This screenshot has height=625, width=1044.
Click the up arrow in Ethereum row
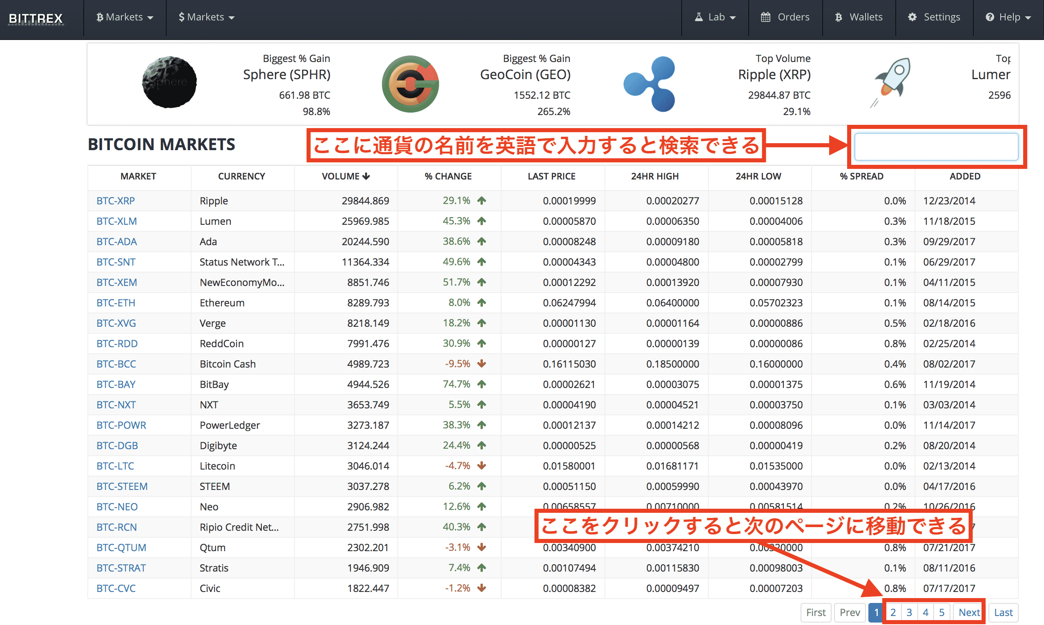click(482, 302)
